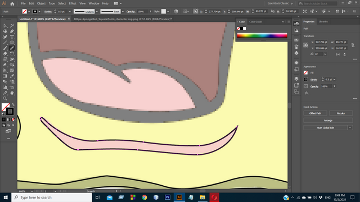The width and height of the screenshot is (360, 202).
Task: Swap fill and stroke colors arrow
Action: click(x=13, y=105)
